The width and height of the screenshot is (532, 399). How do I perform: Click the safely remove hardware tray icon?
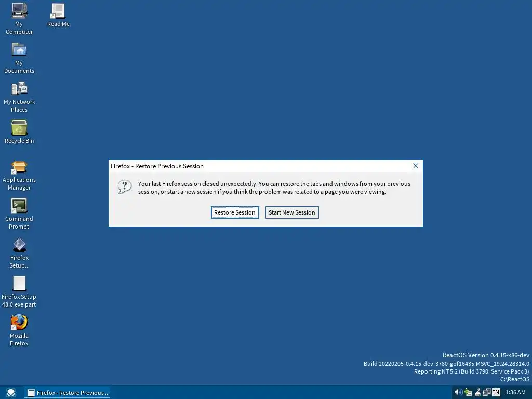(468, 392)
